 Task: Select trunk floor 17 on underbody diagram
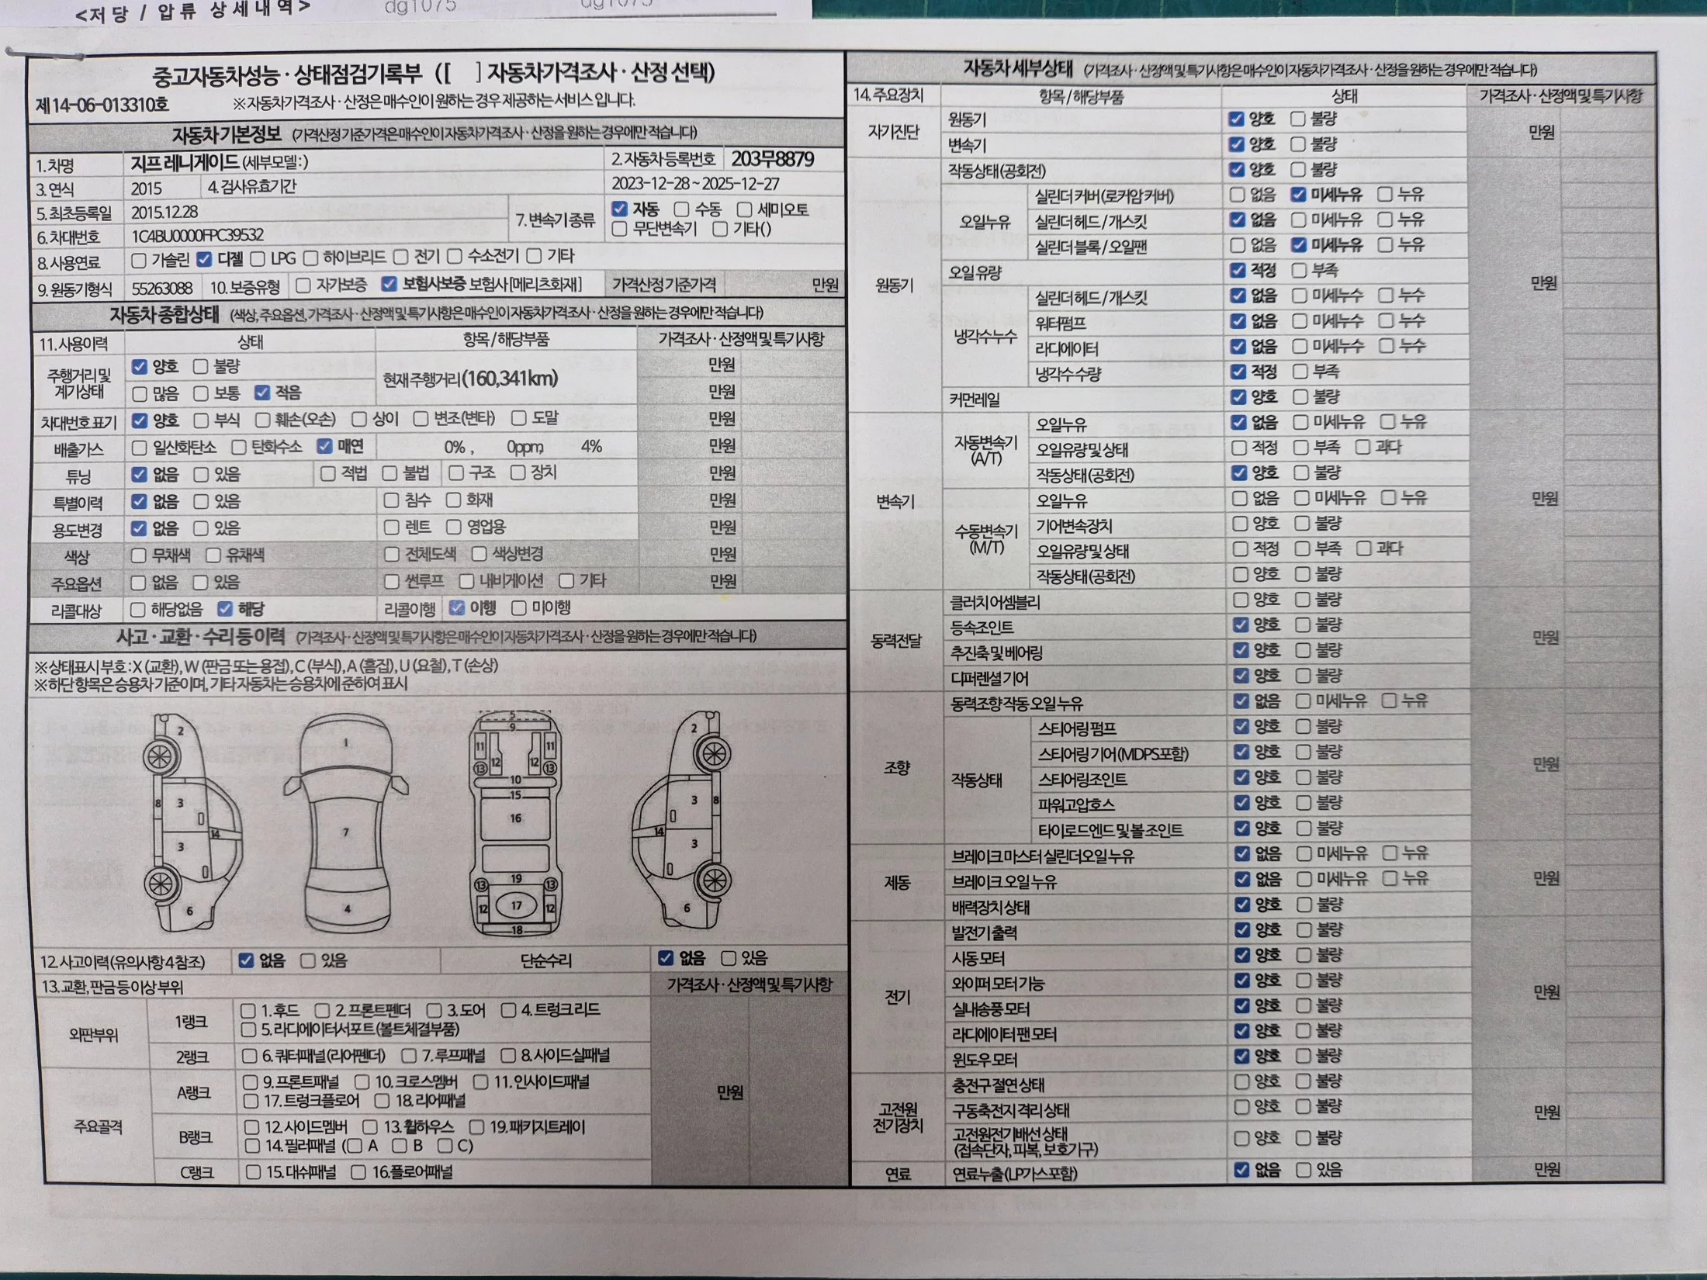tap(516, 905)
